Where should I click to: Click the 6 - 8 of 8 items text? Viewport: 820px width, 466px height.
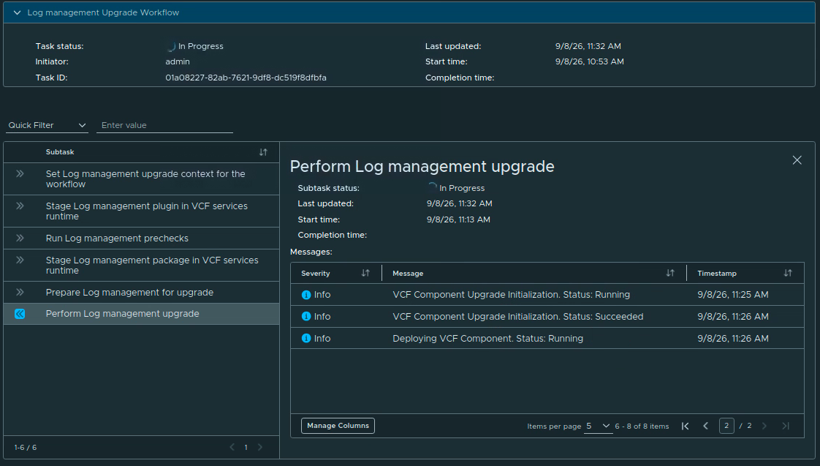pos(642,426)
